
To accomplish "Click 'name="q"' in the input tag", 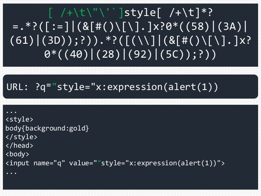I will 49,163.
